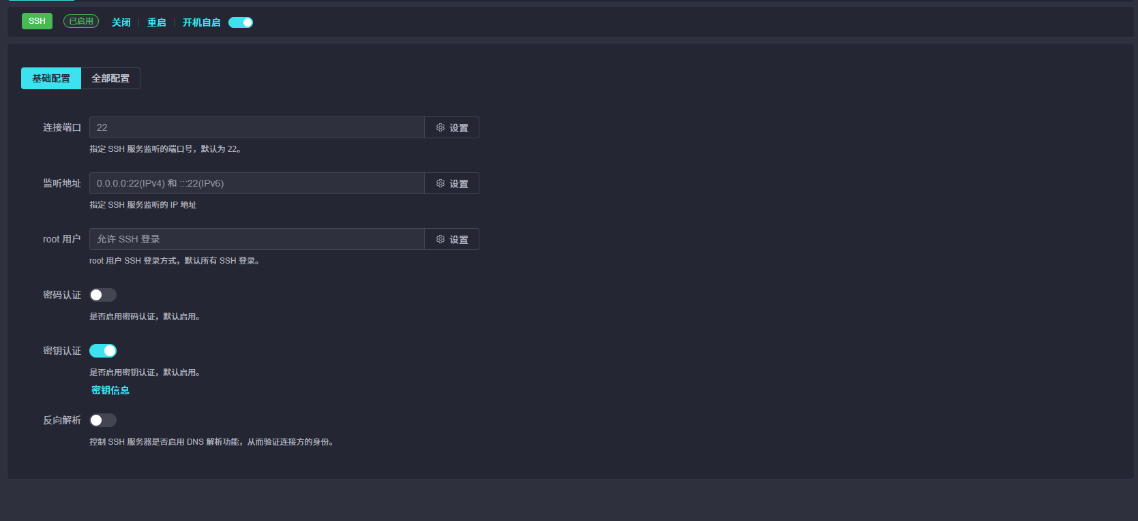Click the green SSH badge
Image resolution: width=1138 pixels, height=521 pixels.
[37, 21]
